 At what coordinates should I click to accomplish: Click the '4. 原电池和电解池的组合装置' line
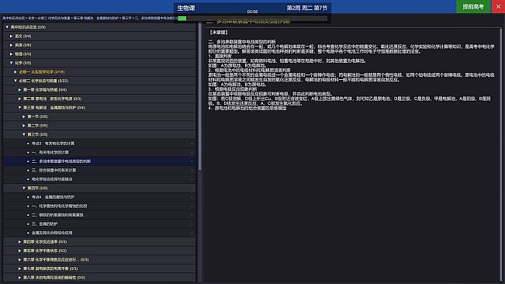(247, 108)
